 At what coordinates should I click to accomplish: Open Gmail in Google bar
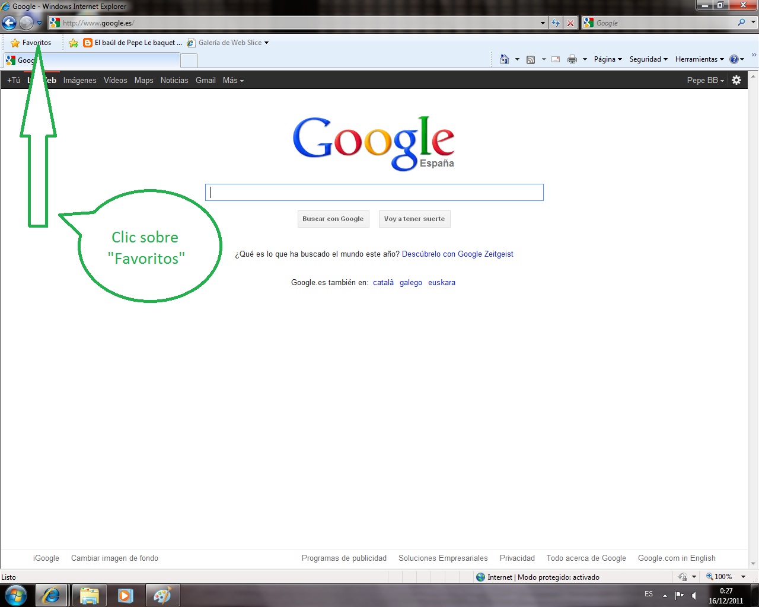click(x=206, y=81)
